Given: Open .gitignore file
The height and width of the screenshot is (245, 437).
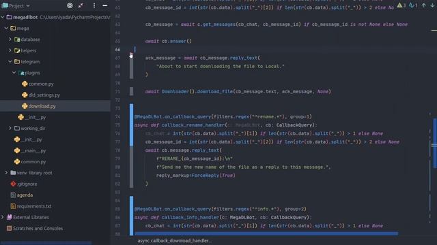Looking at the screenshot, I should (x=27, y=184).
